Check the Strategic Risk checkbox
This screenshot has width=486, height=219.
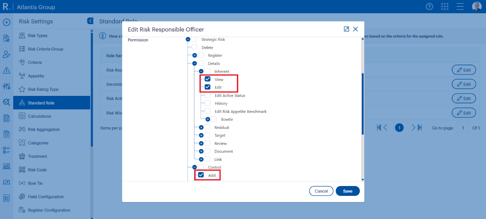point(194,39)
